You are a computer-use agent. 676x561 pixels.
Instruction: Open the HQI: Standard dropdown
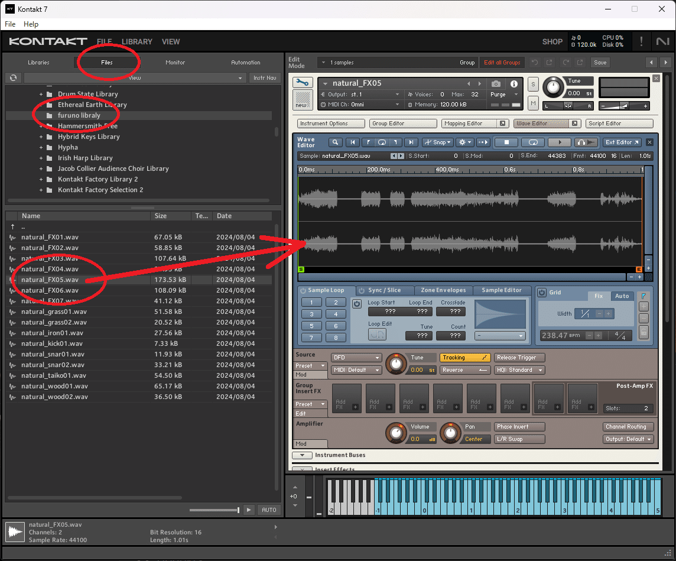[x=519, y=370]
